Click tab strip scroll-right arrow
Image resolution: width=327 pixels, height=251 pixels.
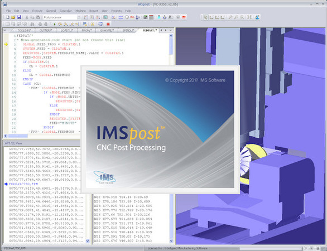point(166,31)
